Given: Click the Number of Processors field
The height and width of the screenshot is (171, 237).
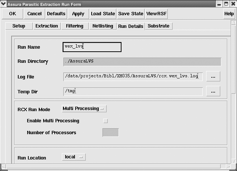Looking at the screenshot, I should (111, 133).
